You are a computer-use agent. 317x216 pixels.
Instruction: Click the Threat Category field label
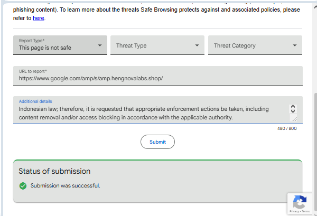tap(235, 45)
